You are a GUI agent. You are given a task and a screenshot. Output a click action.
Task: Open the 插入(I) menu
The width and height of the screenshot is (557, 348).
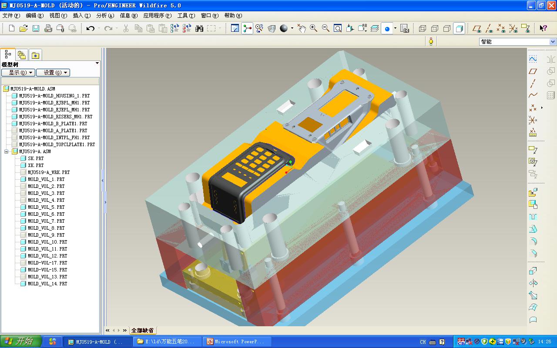[x=81, y=16]
